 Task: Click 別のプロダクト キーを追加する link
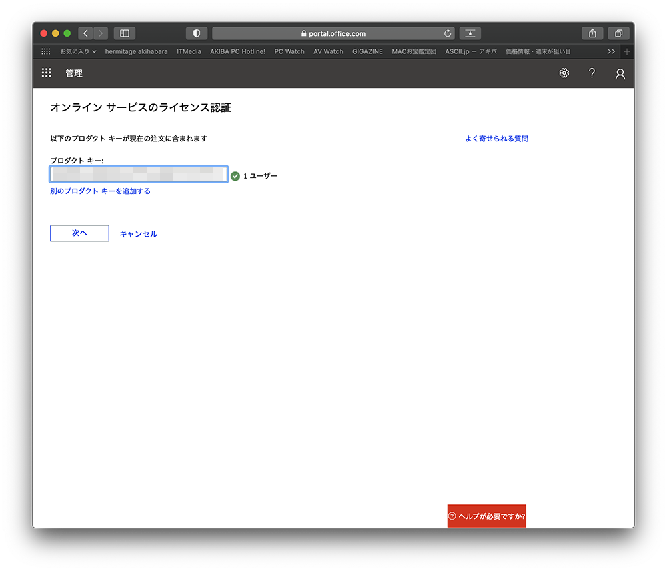tap(100, 191)
